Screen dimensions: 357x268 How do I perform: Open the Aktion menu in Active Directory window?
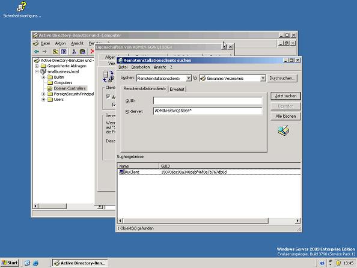tap(60, 43)
